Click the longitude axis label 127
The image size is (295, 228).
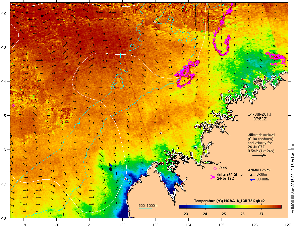288,225
